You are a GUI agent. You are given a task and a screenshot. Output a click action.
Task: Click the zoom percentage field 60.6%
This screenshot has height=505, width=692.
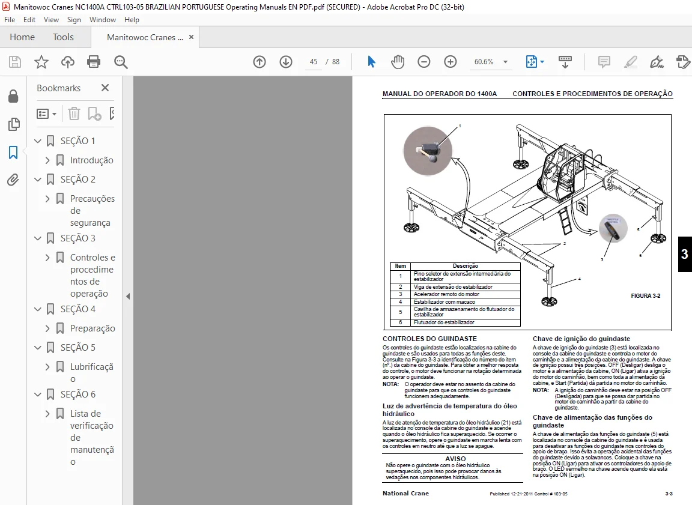484,62
